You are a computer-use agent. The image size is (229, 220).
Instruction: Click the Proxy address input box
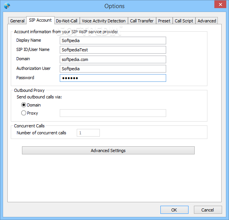click(x=113, y=113)
